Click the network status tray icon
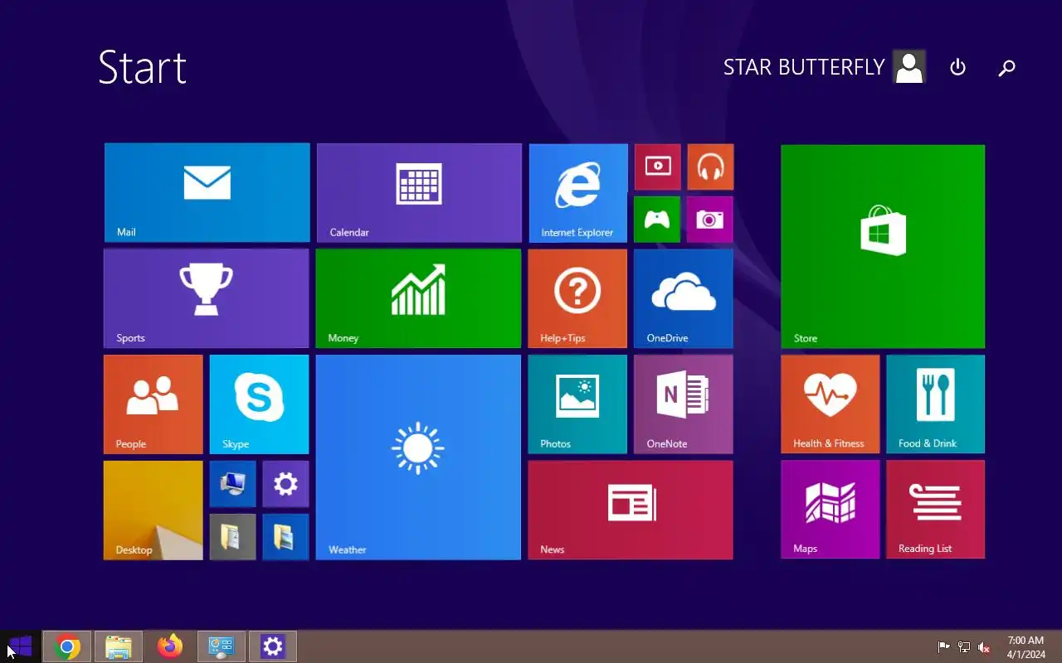 [x=964, y=647]
